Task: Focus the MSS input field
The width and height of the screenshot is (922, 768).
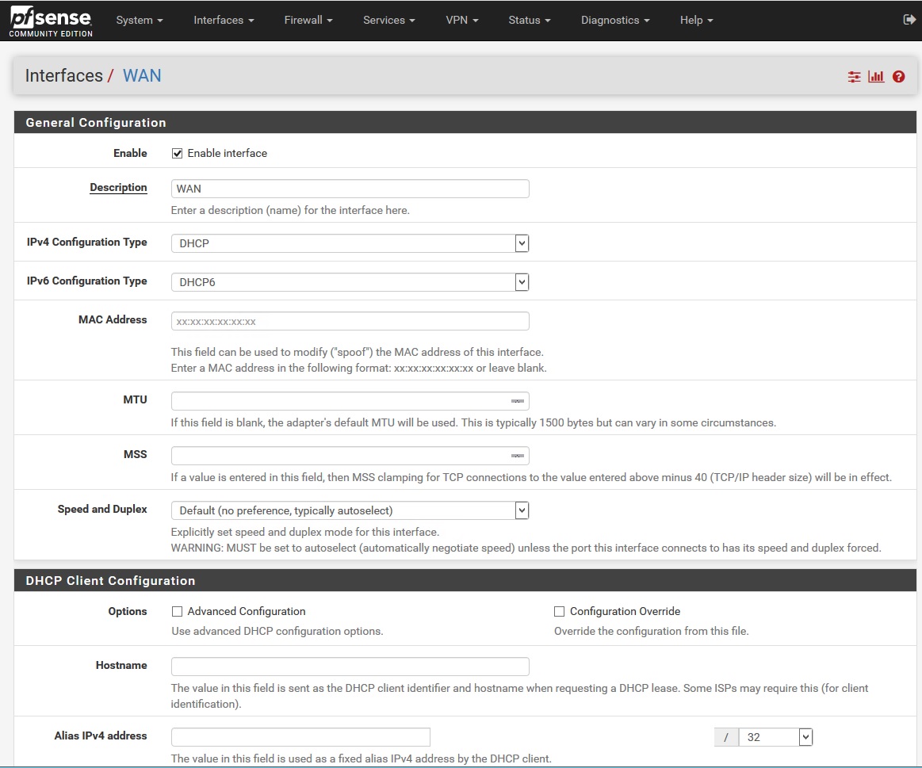Action: (350, 456)
